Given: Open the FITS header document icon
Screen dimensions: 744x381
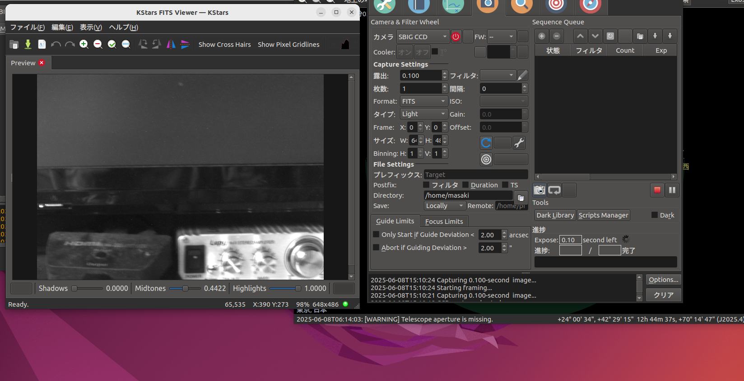Looking at the screenshot, I should click(x=42, y=44).
